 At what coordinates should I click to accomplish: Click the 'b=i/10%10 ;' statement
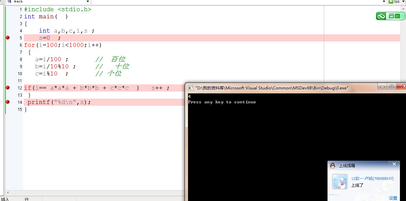[56, 66]
